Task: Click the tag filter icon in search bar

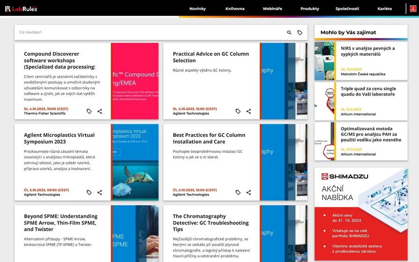Action: pyautogui.click(x=300, y=32)
